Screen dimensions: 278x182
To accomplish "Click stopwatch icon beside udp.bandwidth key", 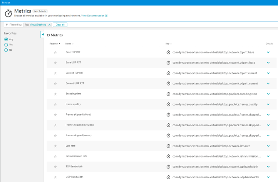I will point(168,177).
